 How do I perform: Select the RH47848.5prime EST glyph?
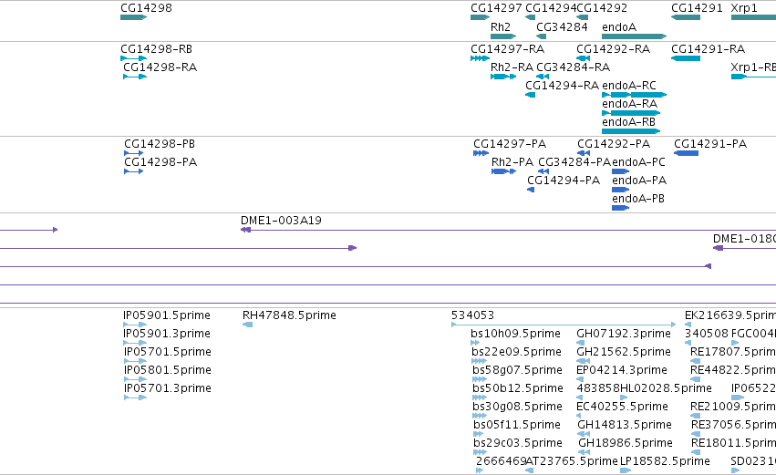(247, 325)
